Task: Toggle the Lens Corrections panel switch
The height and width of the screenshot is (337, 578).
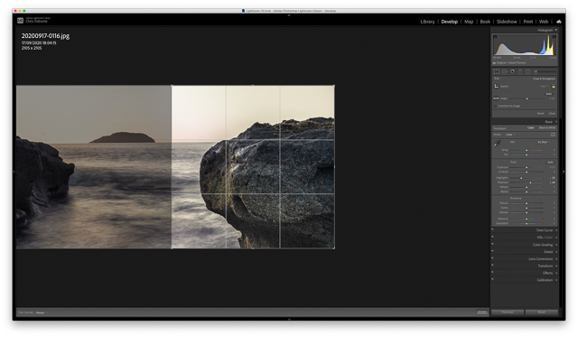Action: click(492, 258)
